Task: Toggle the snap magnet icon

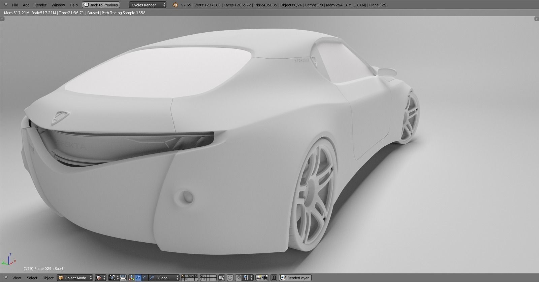Action: click(x=239, y=278)
